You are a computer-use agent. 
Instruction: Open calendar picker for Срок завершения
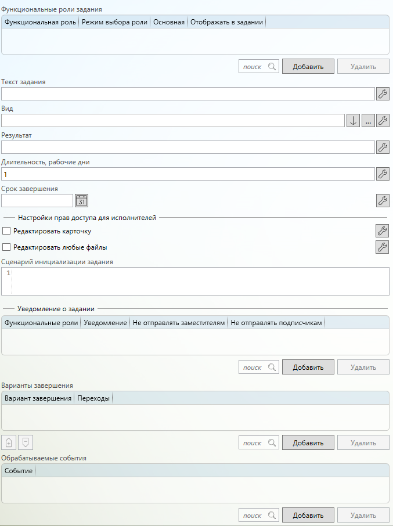click(82, 200)
